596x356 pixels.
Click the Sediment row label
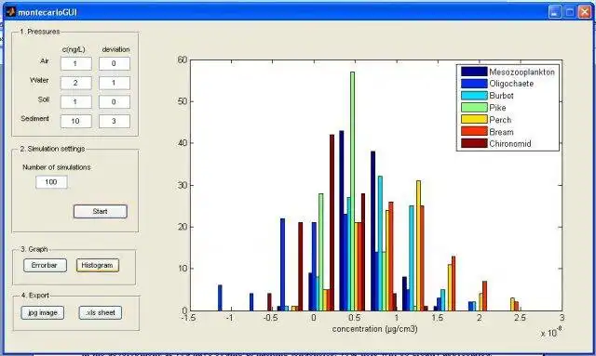[35, 119]
